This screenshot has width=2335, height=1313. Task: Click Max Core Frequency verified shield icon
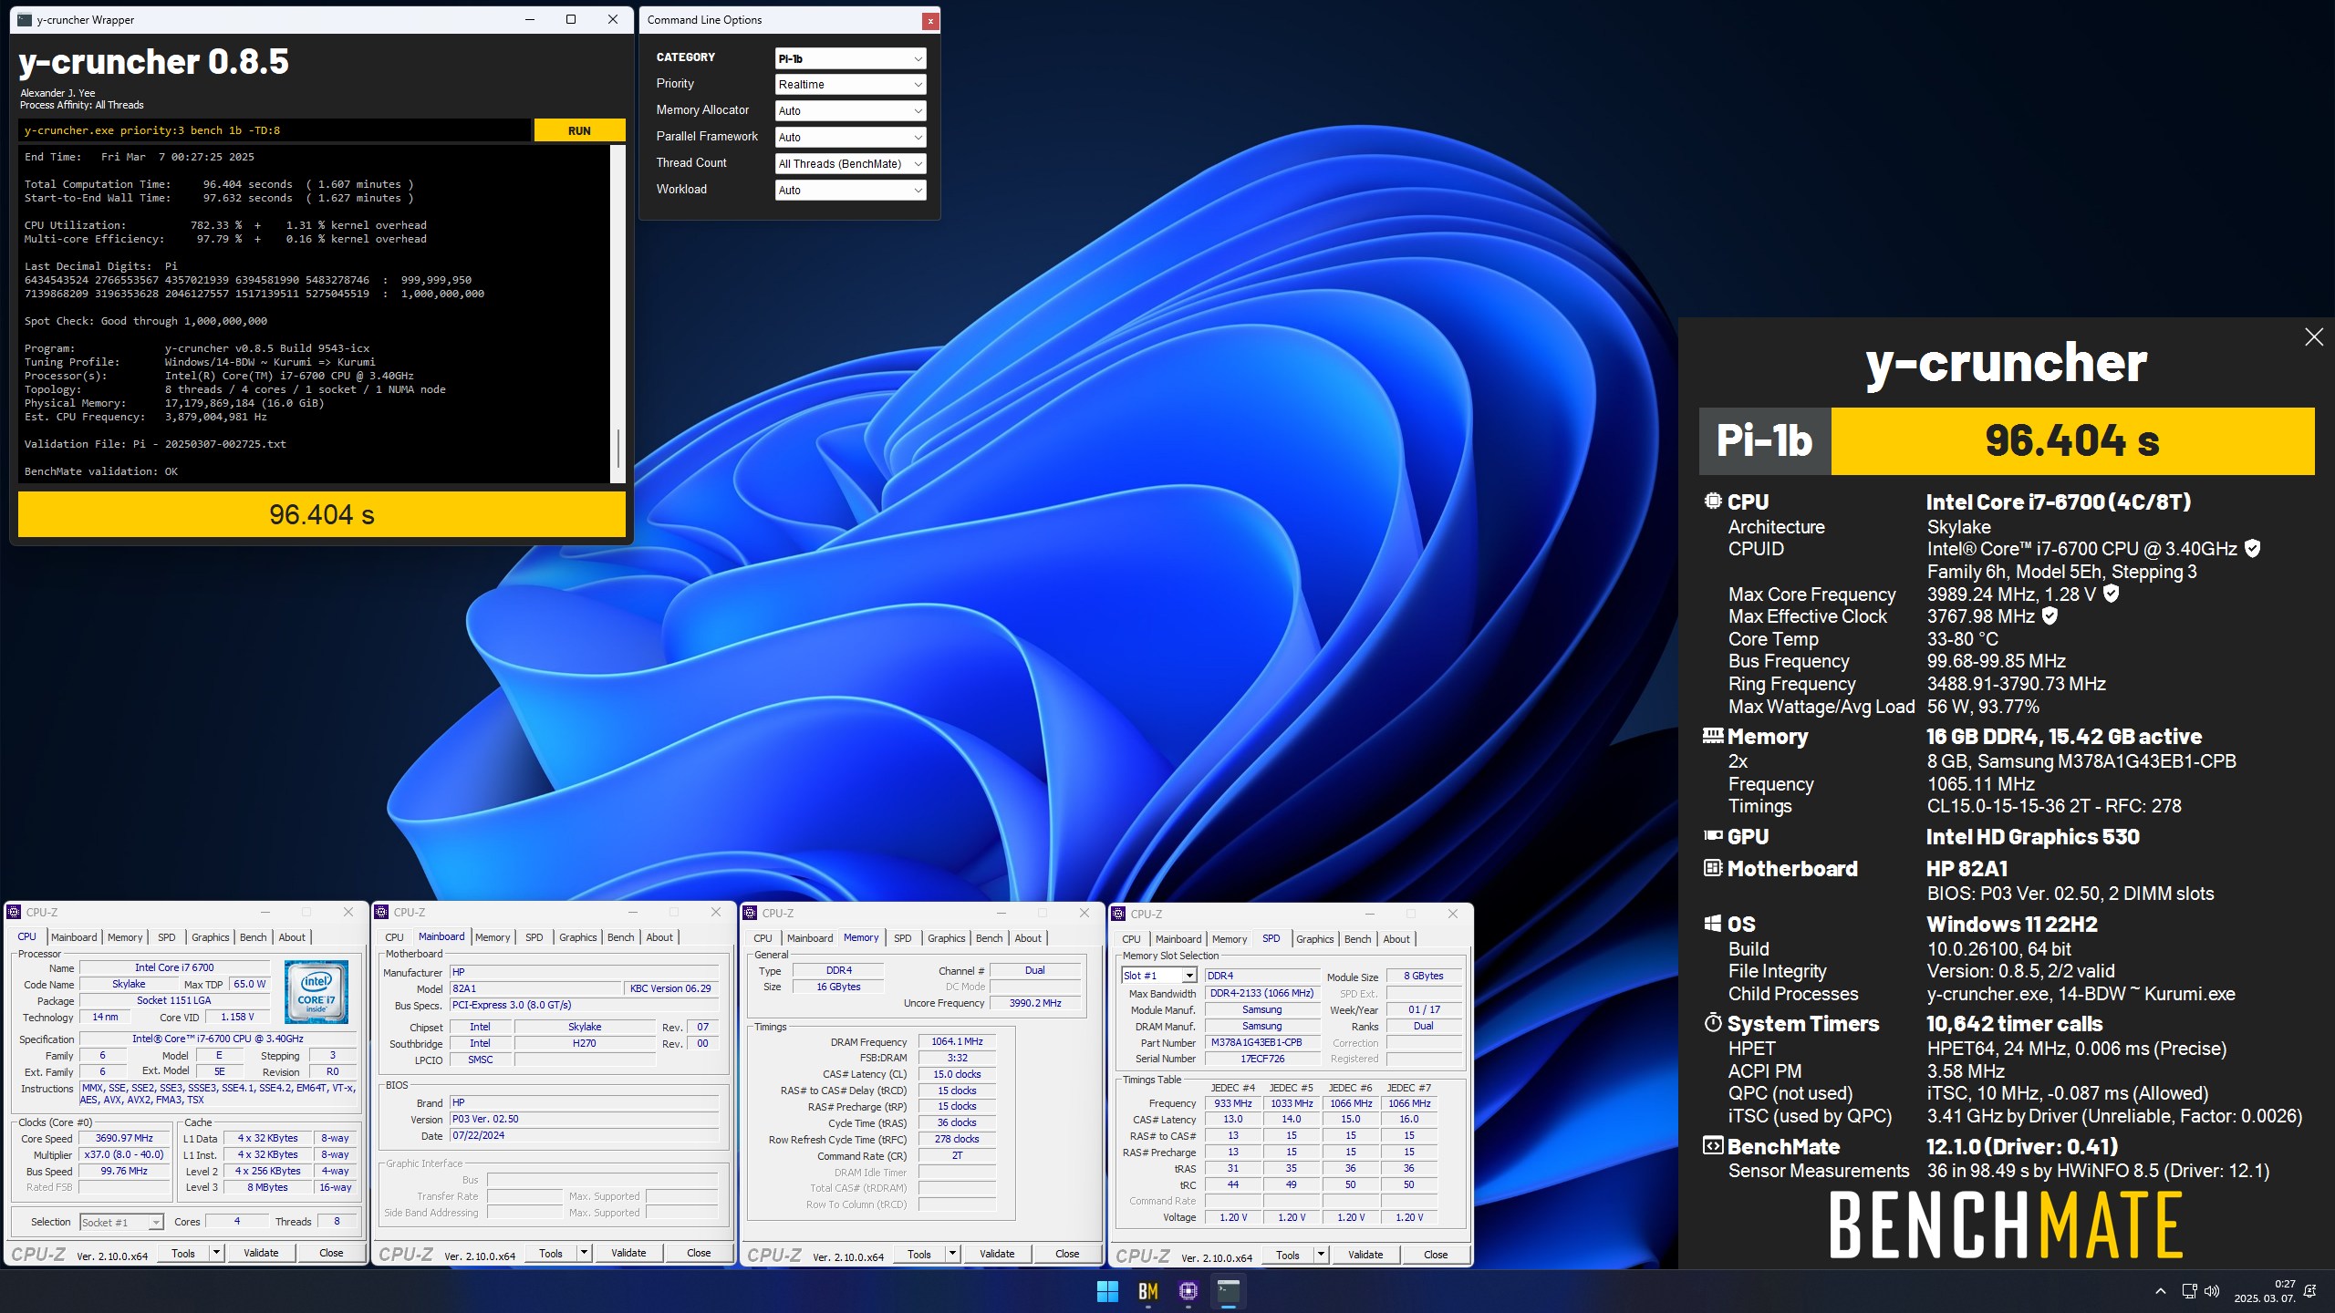pos(2111,594)
